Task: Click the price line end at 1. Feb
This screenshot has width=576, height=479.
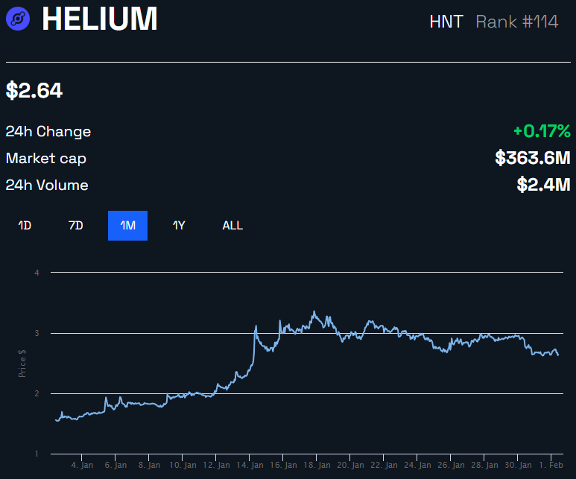Action: [x=557, y=354]
